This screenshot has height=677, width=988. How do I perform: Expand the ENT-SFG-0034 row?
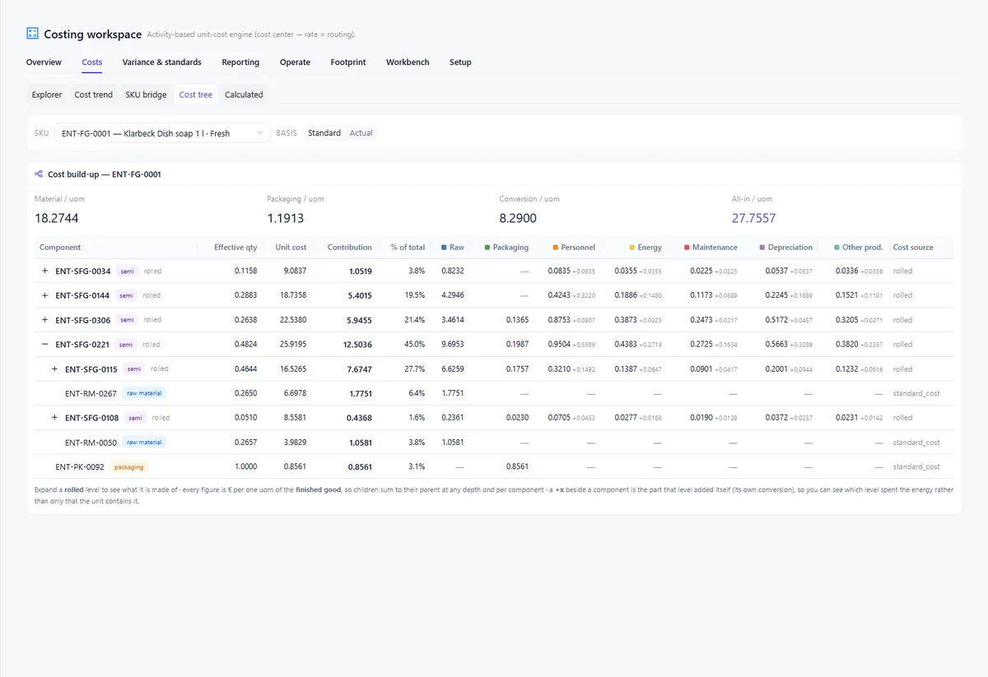click(45, 271)
